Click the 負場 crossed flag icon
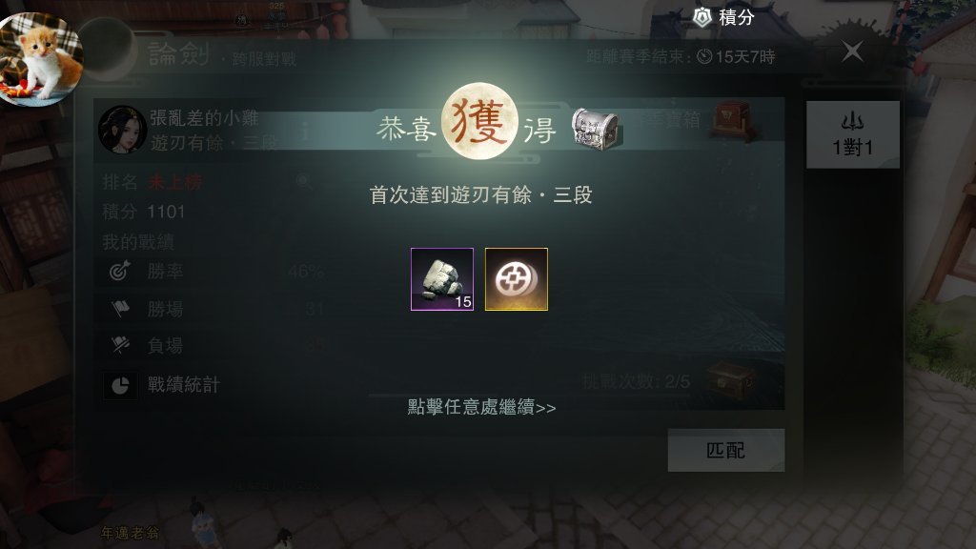This screenshot has width=976, height=549. click(x=120, y=345)
